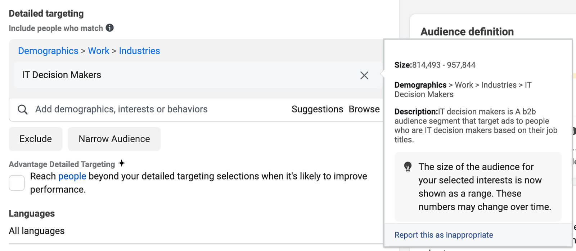Follow the blue "people" link
Image resolution: width=576 pixels, height=251 pixels.
(x=72, y=176)
